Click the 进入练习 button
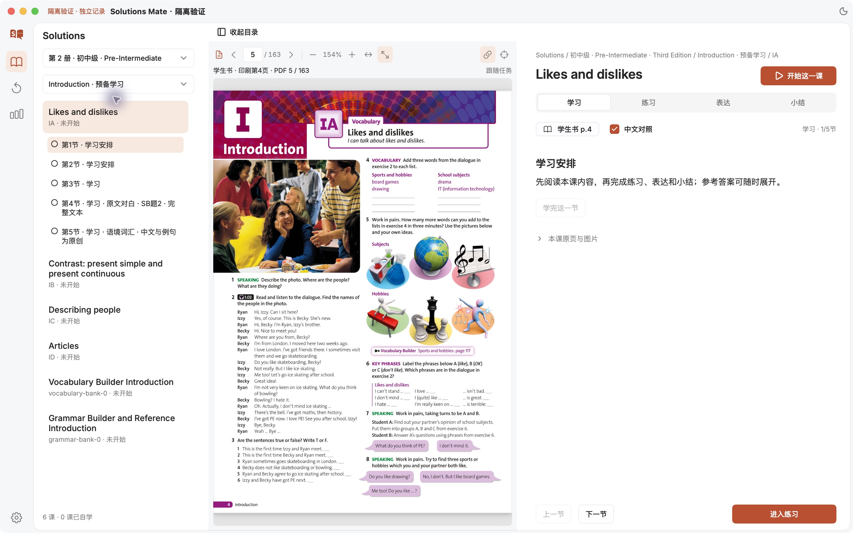 (x=784, y=514)
